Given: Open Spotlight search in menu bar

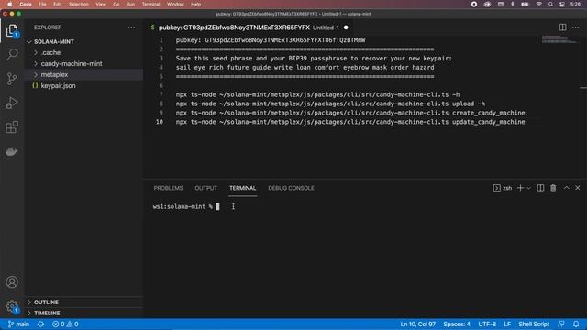Looking at the screenshot, I should pyautogui.click(x=550, y=4).
